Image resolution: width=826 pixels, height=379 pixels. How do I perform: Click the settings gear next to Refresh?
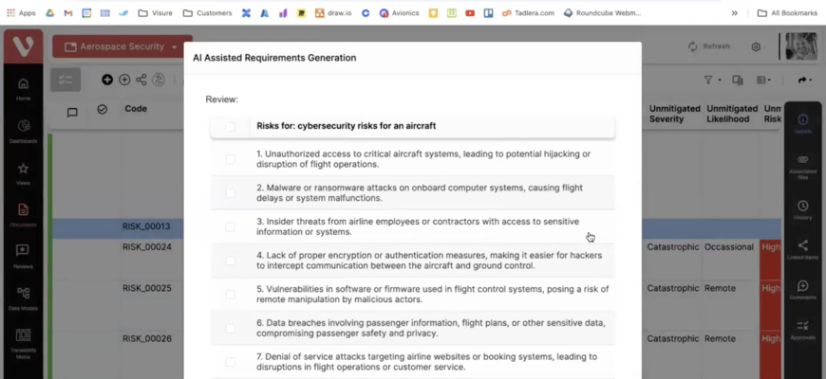pos(756,46)
